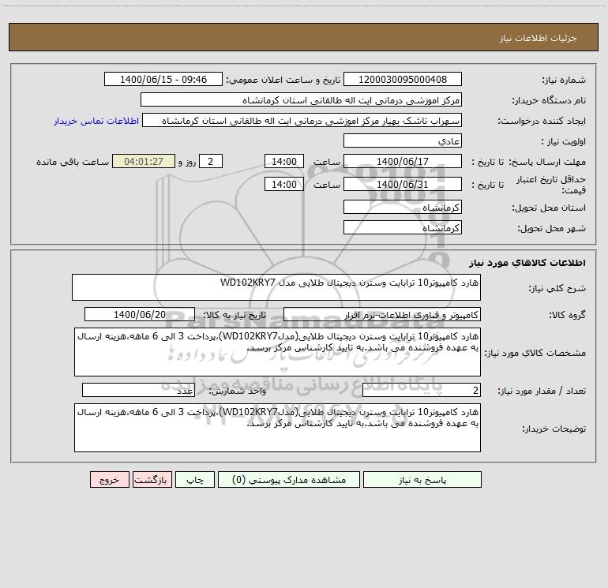Click the 'تاریخ نیاز به کالا:' label
The width and height of the screenshot is (608, 588).
(235, 315)
